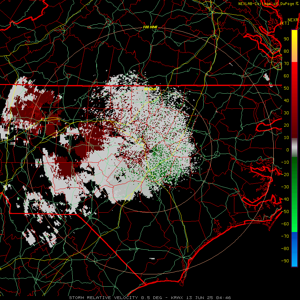Click the 90 value on the velocity scale
This screenshot has height=300, width=300.
pos(286,39)
